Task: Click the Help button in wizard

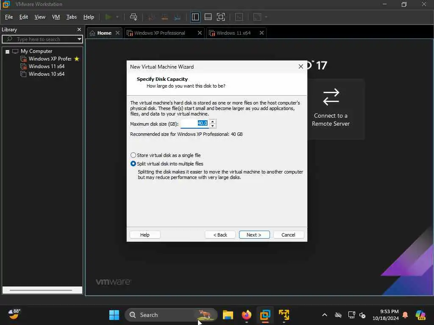Action: tap(145, 235)
